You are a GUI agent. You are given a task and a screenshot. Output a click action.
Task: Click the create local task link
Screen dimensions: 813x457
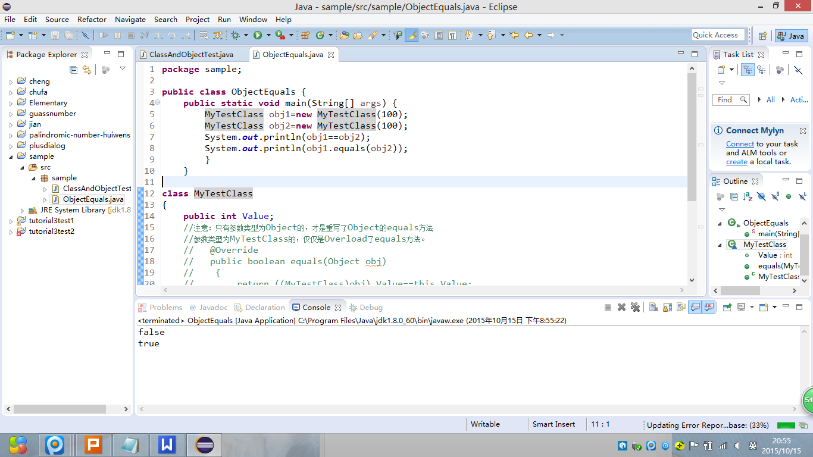pos(736,162)
